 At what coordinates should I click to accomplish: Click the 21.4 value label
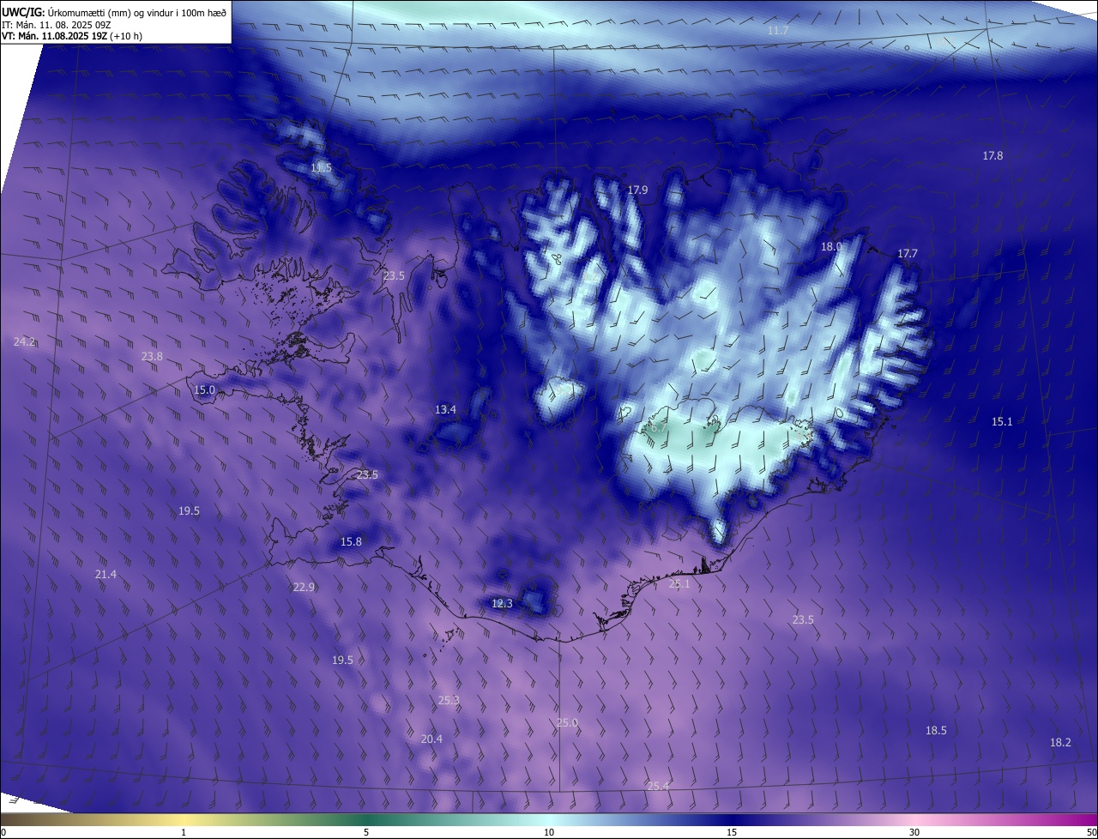click(106, 574)
